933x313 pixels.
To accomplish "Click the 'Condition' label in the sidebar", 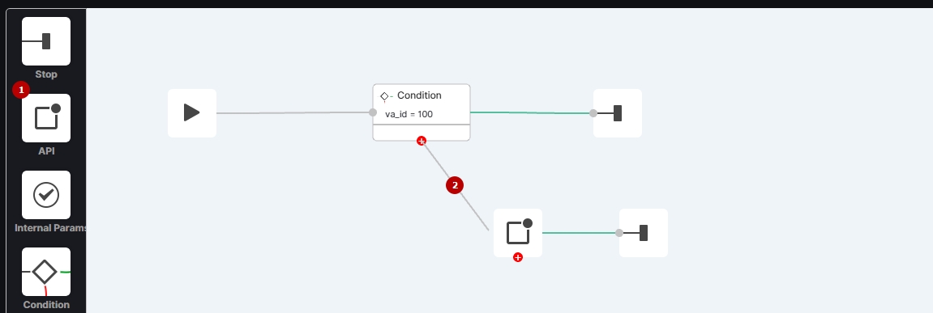I will 46,305.
